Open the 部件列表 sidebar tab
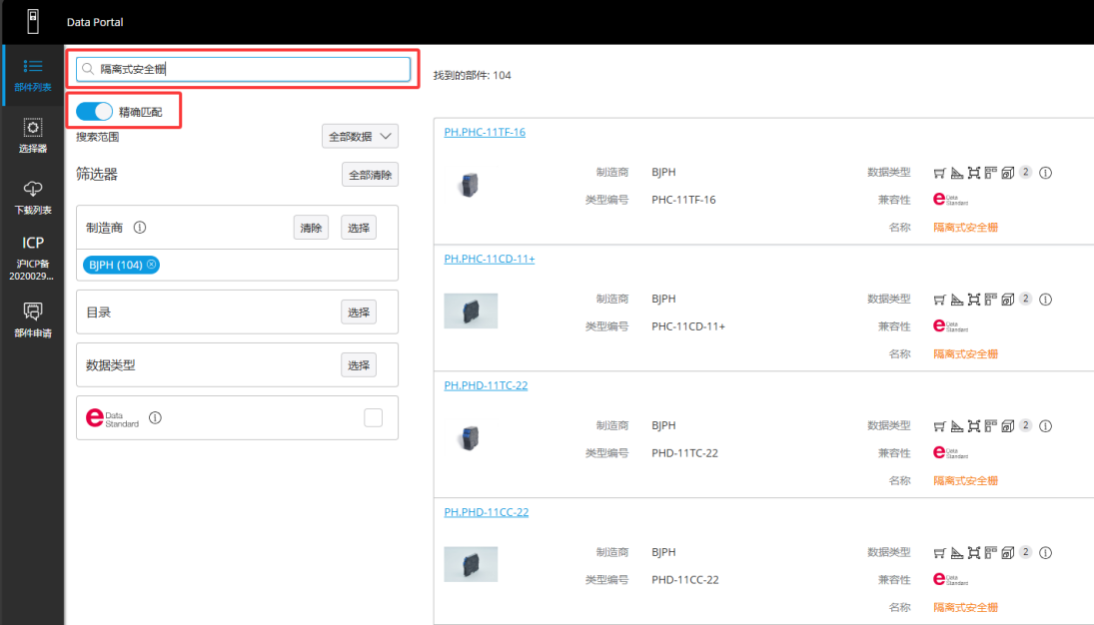Screen dimensions: 1094x625 [x=32, y=75]
